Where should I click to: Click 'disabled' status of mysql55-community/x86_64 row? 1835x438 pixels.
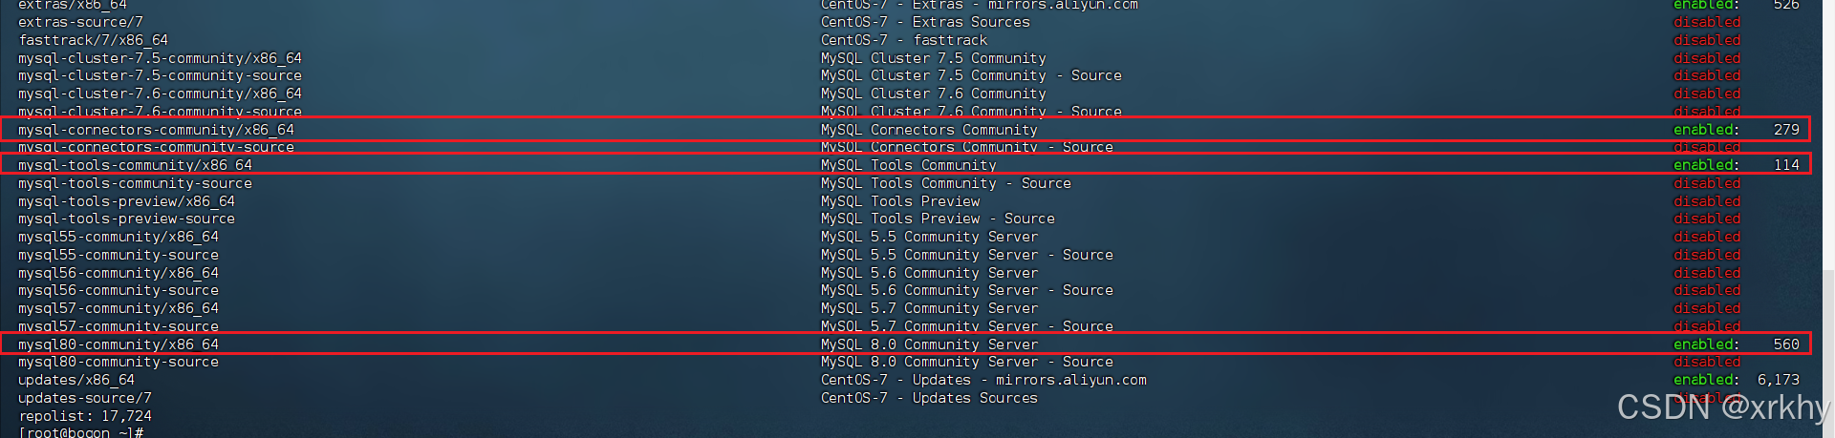1706,237
